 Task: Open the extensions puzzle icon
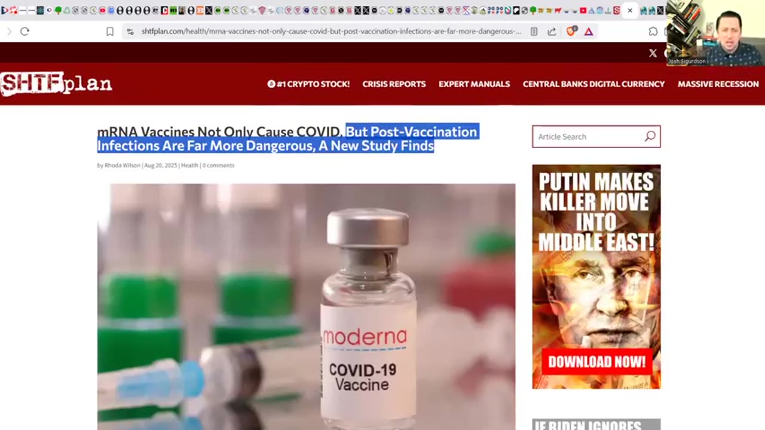pyautogui.click(x=653, y=32)
